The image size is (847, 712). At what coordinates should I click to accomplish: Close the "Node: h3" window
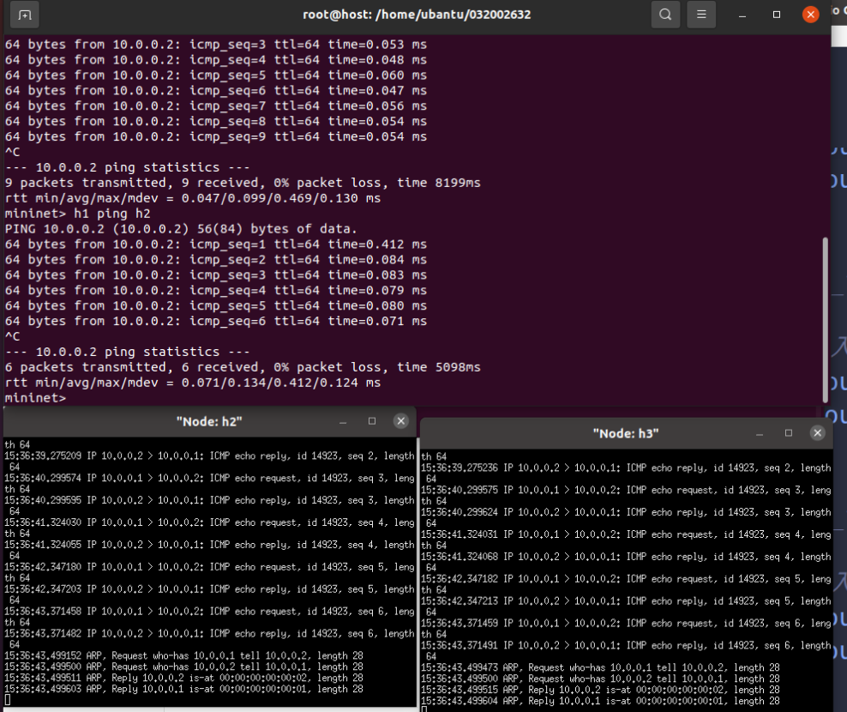point(818,433)
